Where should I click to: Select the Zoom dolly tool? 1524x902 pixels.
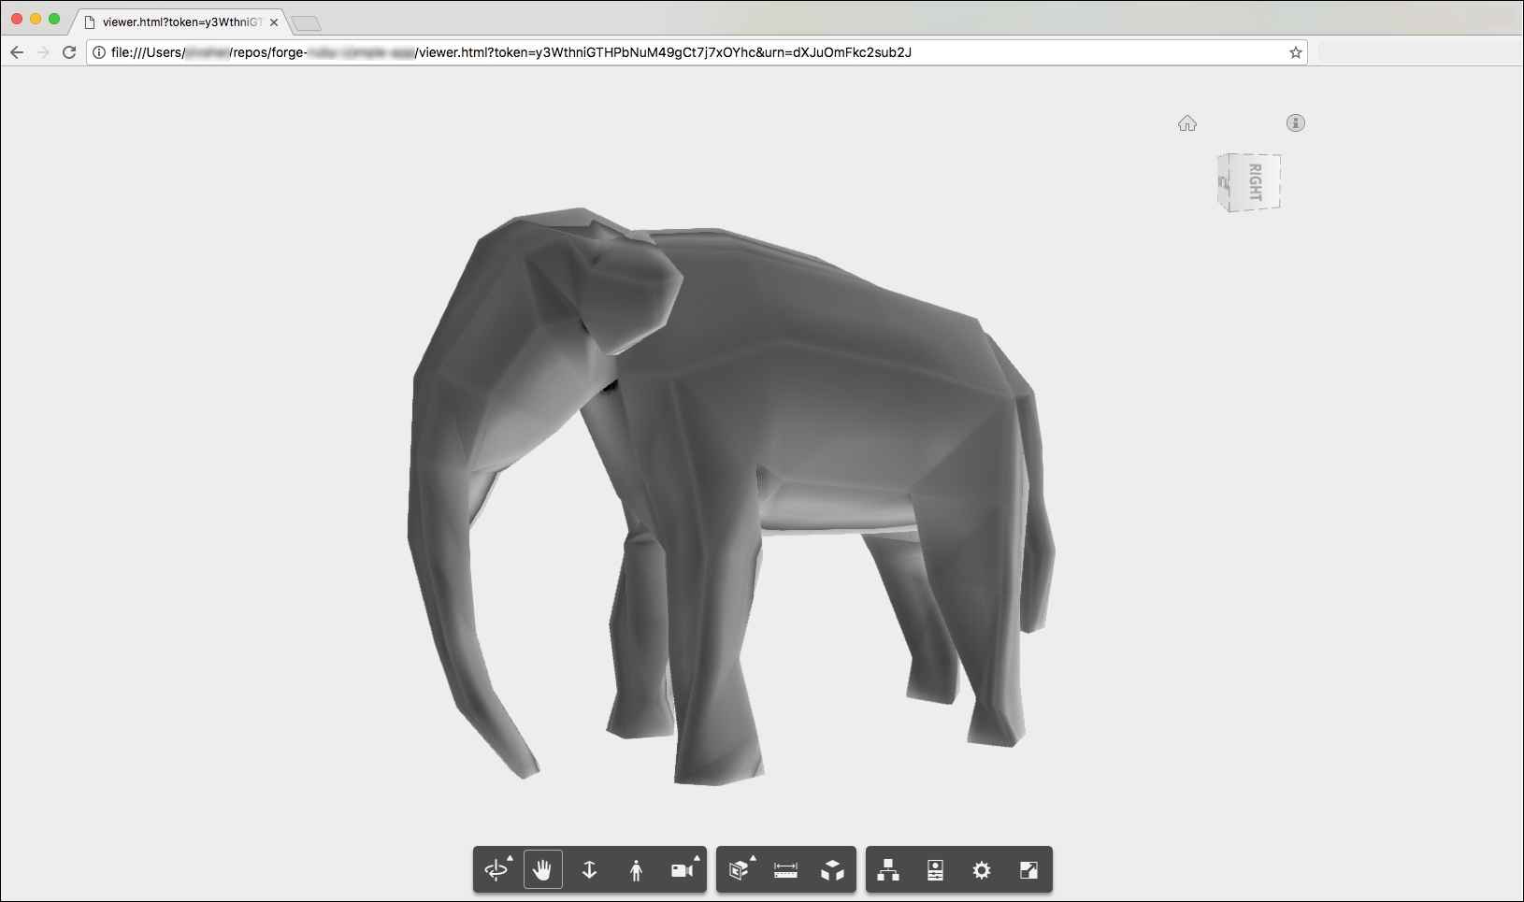[589, 870]
